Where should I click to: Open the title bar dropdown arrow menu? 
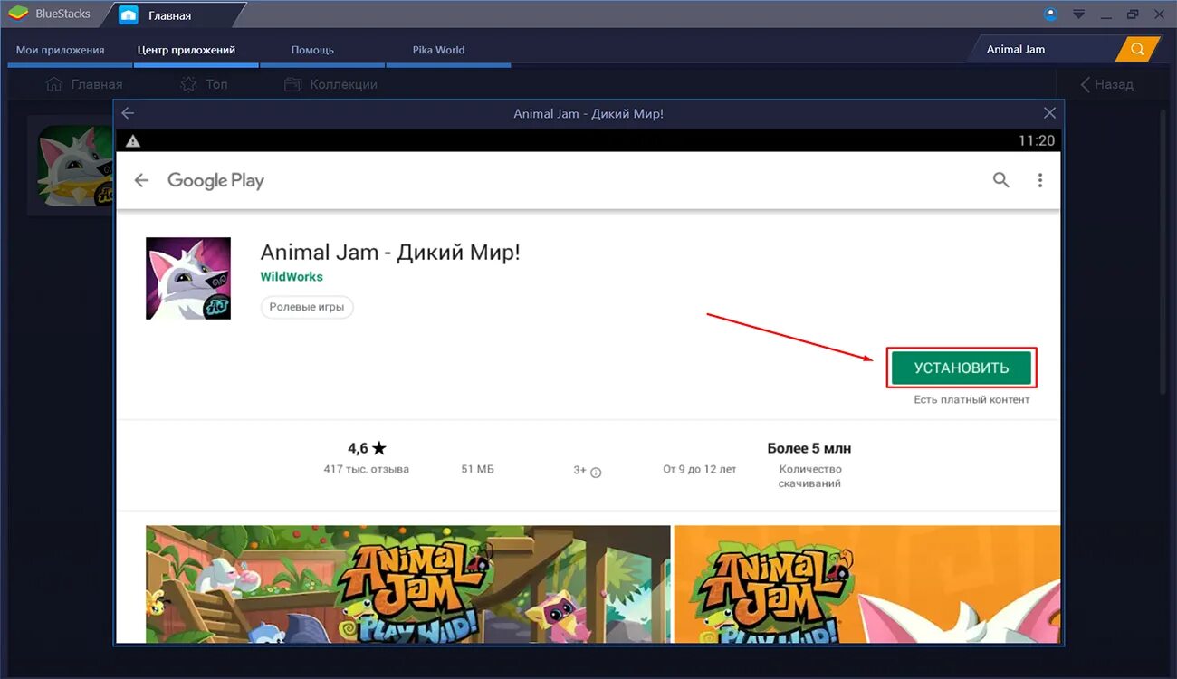pos(1078,14)
